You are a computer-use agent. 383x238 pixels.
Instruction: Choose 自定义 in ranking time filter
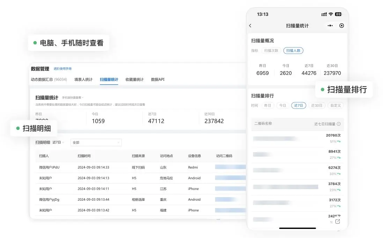(336, 105)
